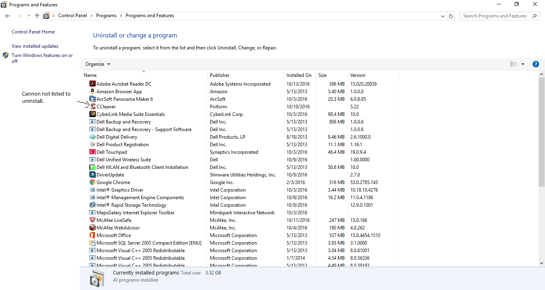Click the Amazon Browser App icon
The width and height of the screenshot is (545, 290).
pos(93,92)
